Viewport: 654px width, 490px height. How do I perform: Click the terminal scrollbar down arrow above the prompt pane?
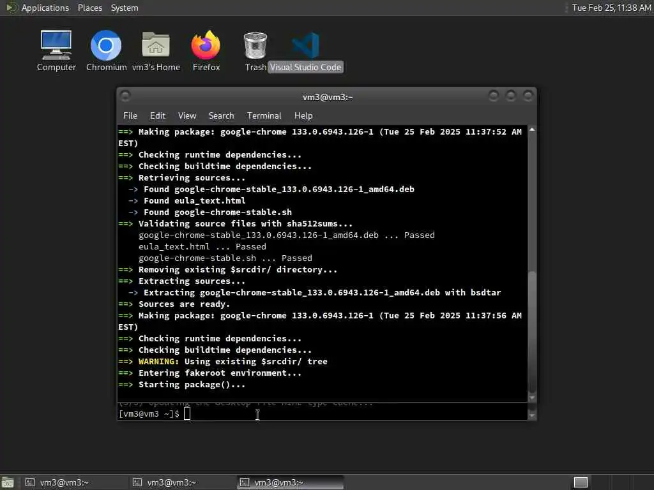pyautogui.click(x=532, y=397)
